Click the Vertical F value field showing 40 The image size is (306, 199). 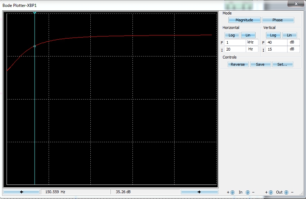(276, 42)
